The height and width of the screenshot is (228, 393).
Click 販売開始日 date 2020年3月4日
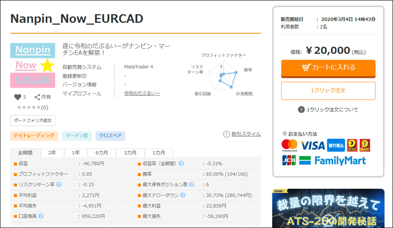pyautogui.click(x=348, y=19)
